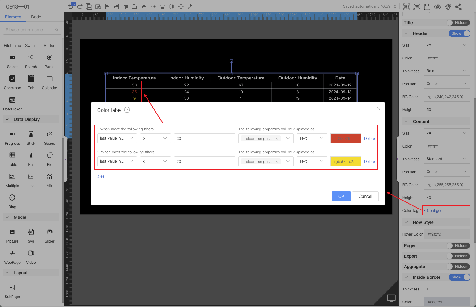This screenshot has width=476, height=307.
Task: Click the publish rocket icon
Action: coord(448,7)
